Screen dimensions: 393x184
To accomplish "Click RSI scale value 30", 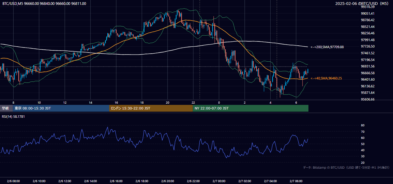I will click(363, 156).
